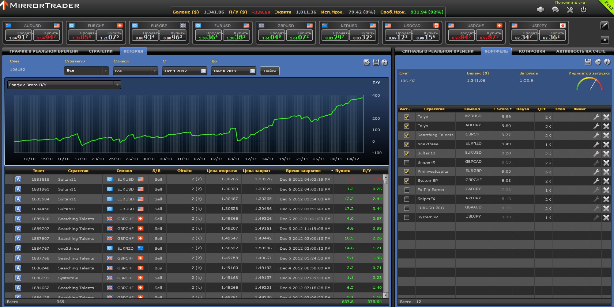
Task: Click Продать on AUDUSD quote
Action: pos(19,35)
